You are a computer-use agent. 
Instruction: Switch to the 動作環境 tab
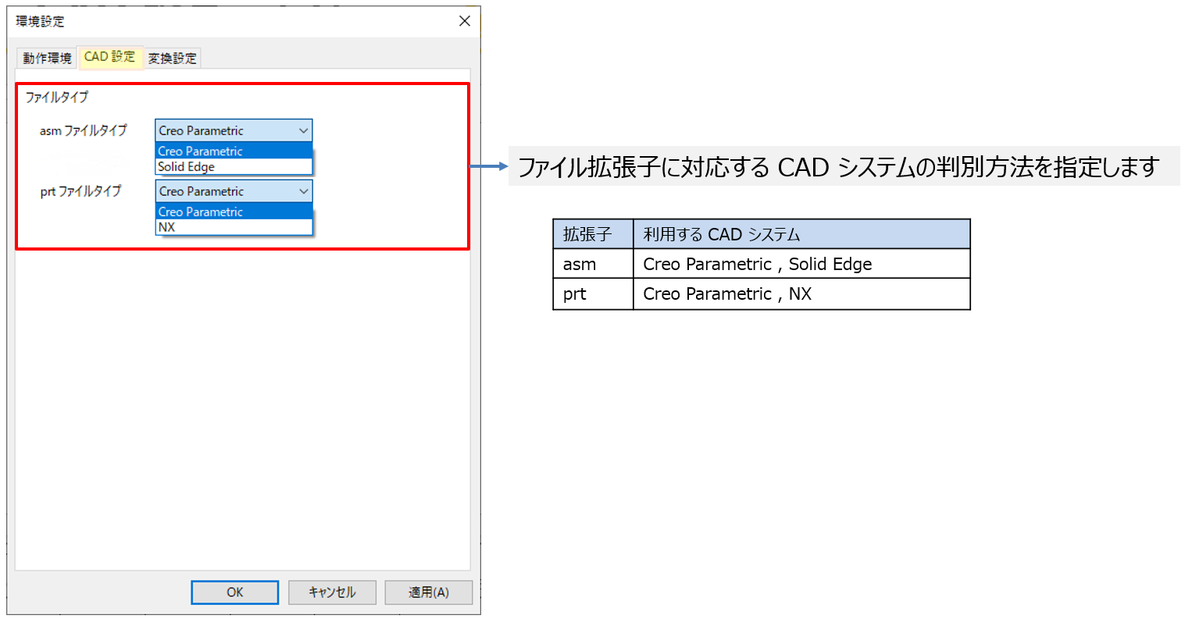pos(47,58)
